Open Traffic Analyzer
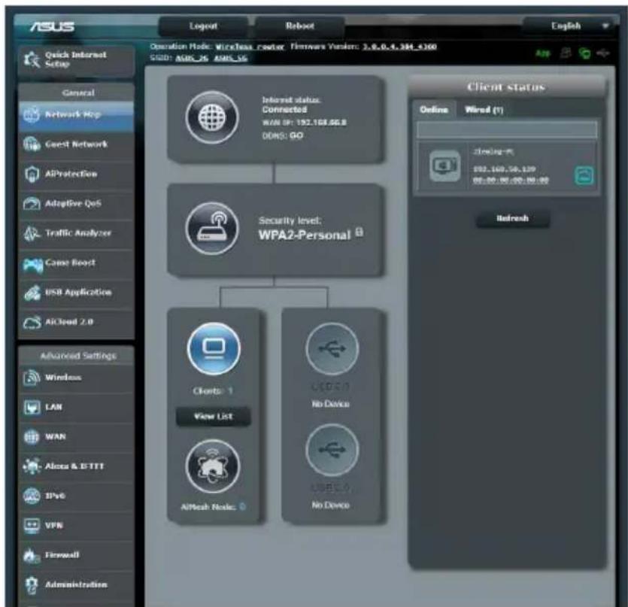Screen dimensions: 628x607 76,233
